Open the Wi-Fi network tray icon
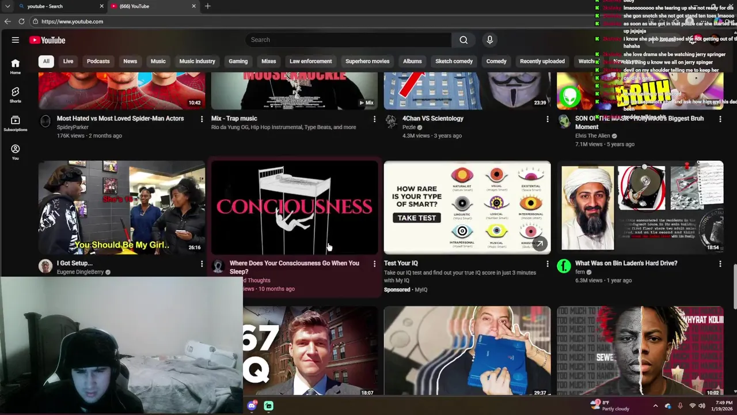Image resolution: width=737 pixels, height=415 pixels. pos(692,406)
